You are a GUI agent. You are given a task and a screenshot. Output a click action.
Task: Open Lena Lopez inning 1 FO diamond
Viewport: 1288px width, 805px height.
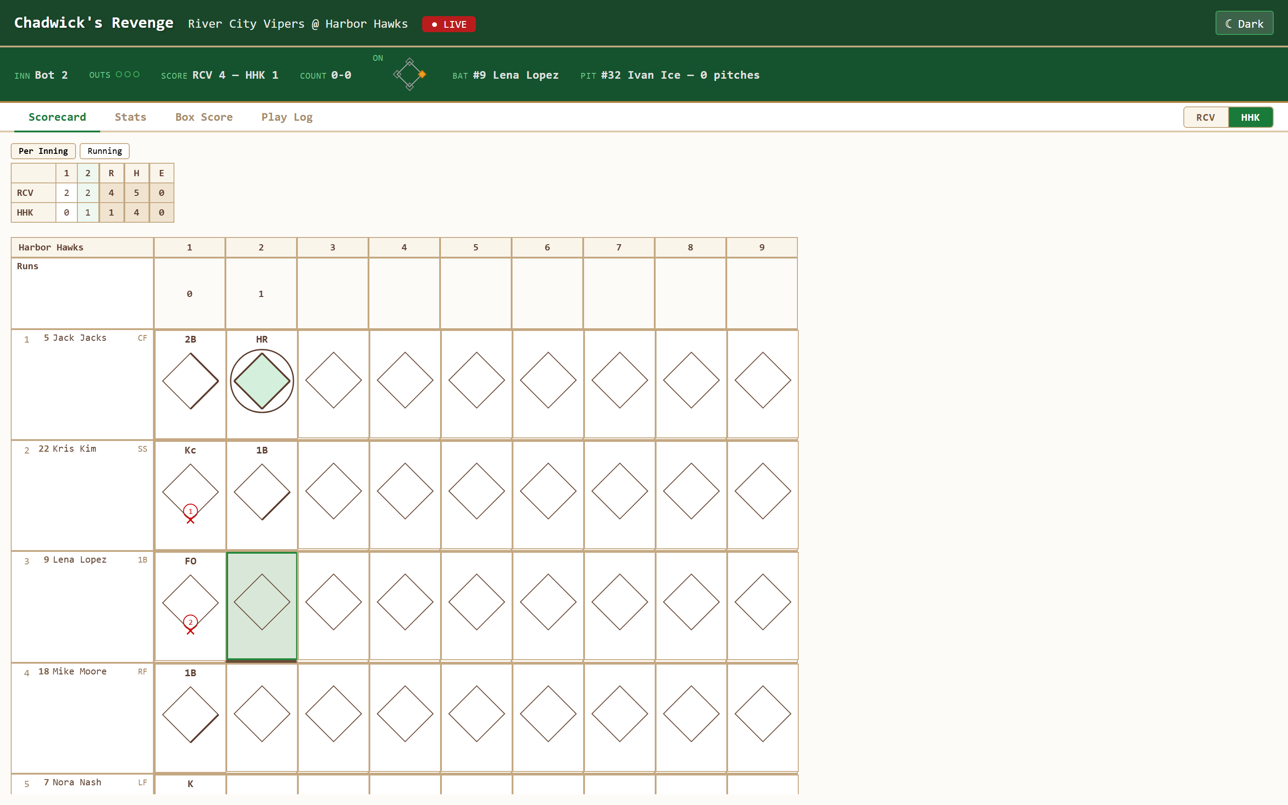191,602
